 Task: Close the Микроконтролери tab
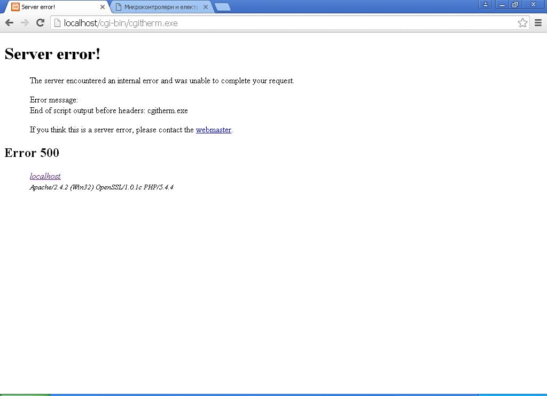206,7
